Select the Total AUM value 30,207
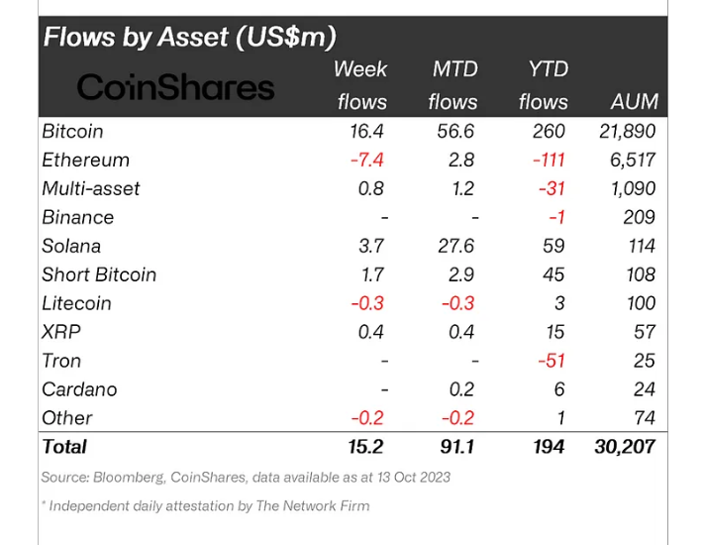The image size is (703, 545). 623,447
